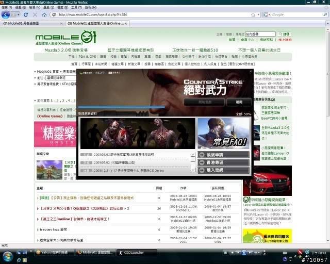This screenshot has width=330, height=264.
Task: Open the forum group jump dropdown
Action: coord(61,78)
